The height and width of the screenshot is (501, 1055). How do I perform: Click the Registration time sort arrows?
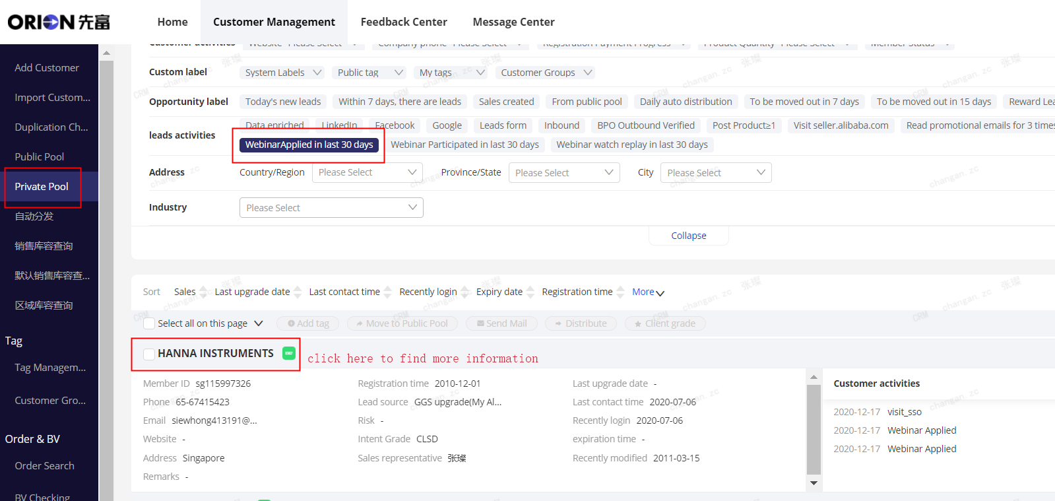click(x=620, y=292)
